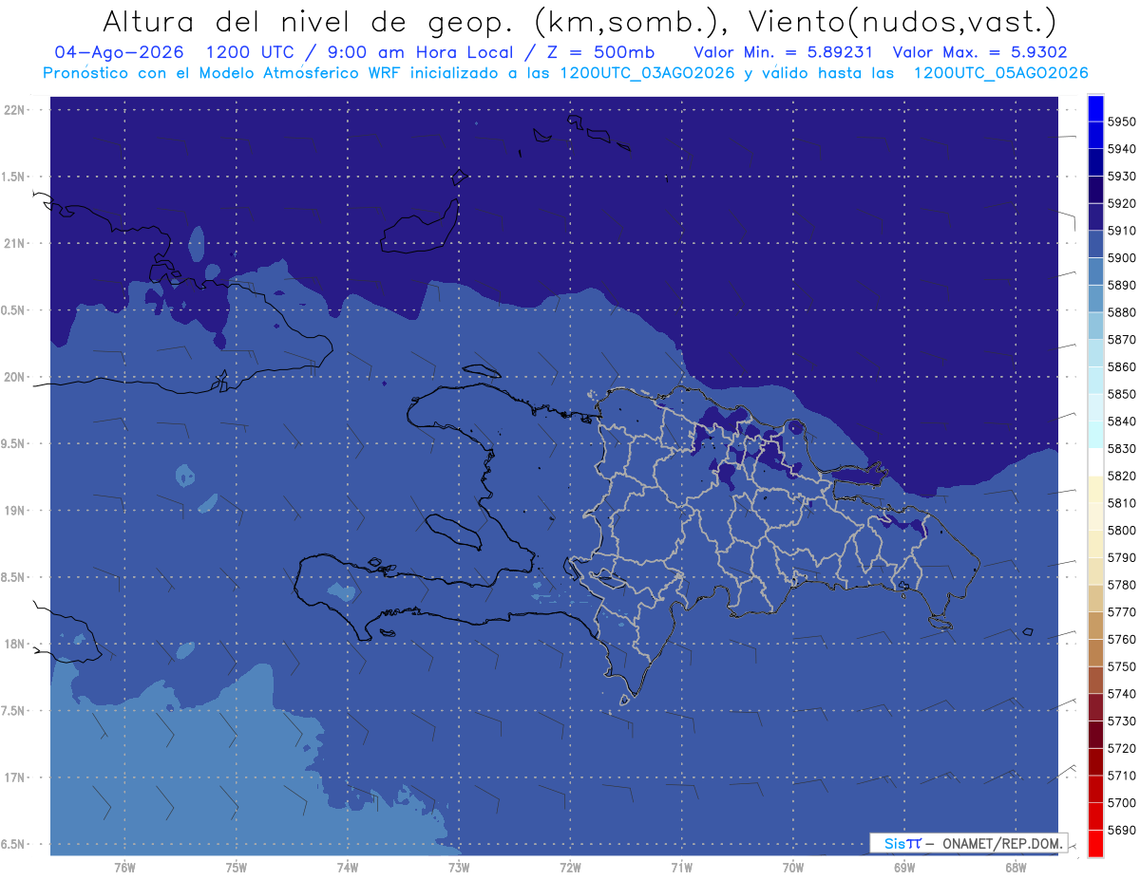1140x880 pixels.
Task: Click the '75W' longitude label
Action: pos(237,868)
